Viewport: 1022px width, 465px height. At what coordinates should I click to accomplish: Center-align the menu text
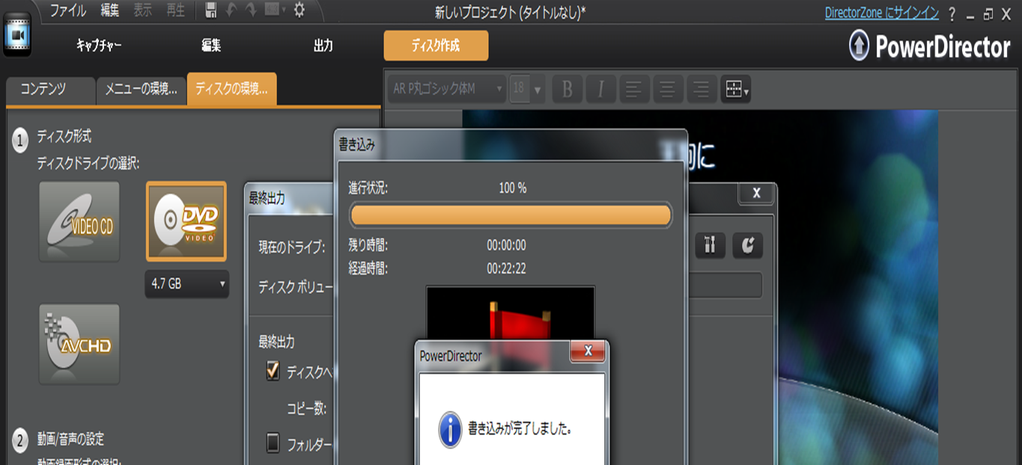click(668, 90)
